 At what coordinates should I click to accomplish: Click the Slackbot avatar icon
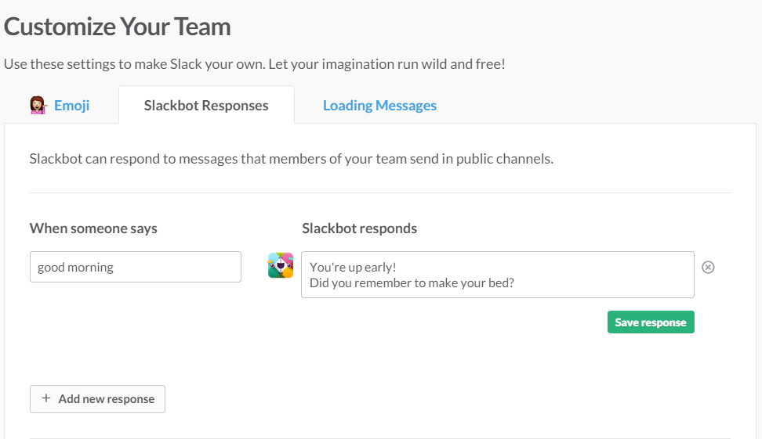point(281,265)
